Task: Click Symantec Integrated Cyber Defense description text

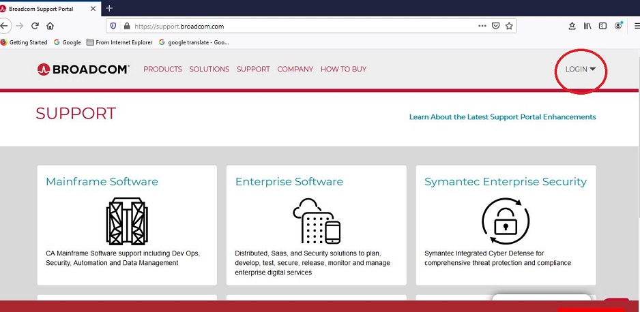Action: 497,258
